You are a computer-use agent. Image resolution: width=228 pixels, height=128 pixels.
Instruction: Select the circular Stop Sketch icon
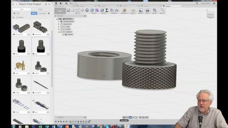(87, 10)
